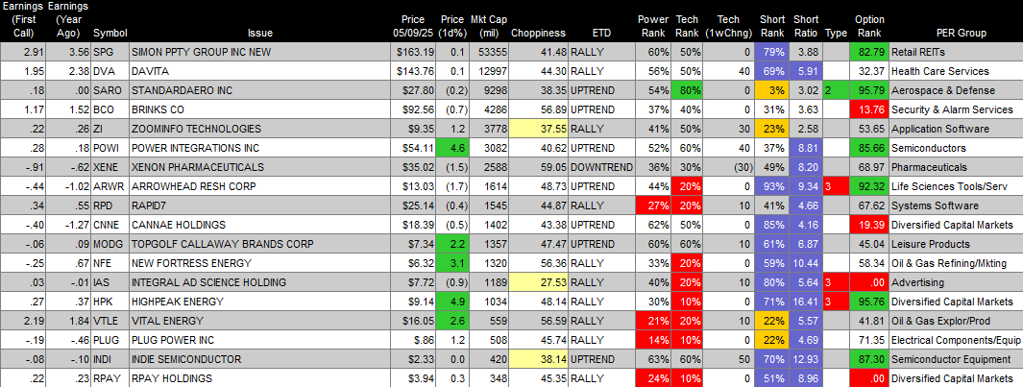Click the IAS ticker symbol
The image size is (1023, 387).
click(x=110, y=282)
